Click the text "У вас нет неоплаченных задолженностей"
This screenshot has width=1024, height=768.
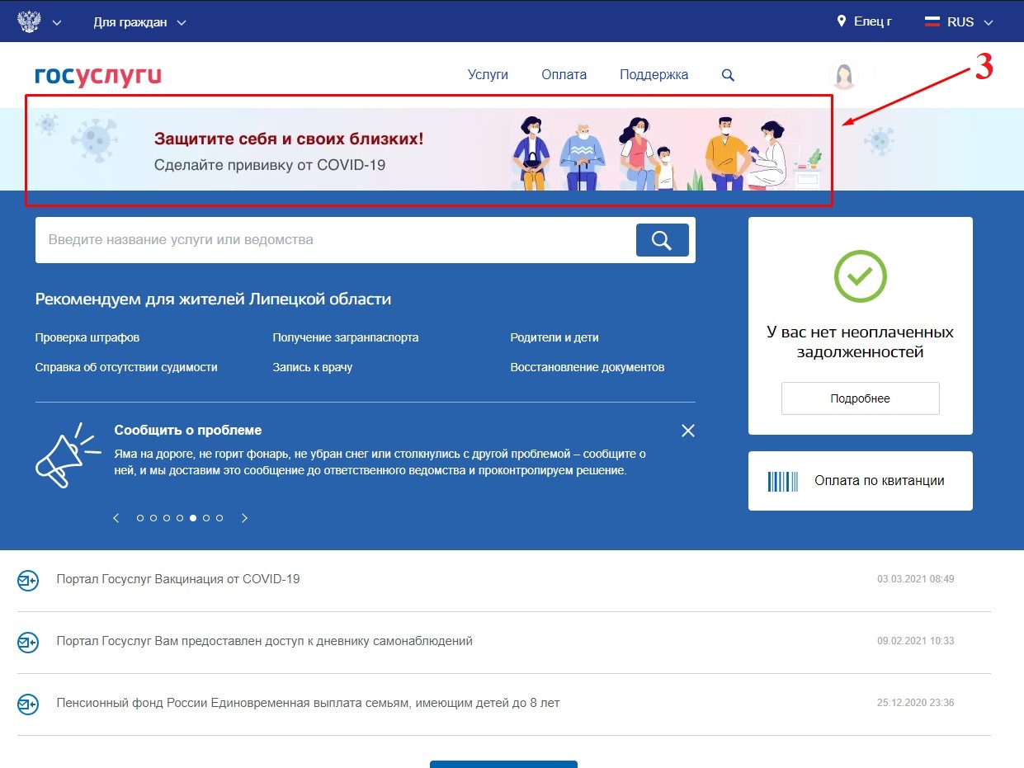860,342
